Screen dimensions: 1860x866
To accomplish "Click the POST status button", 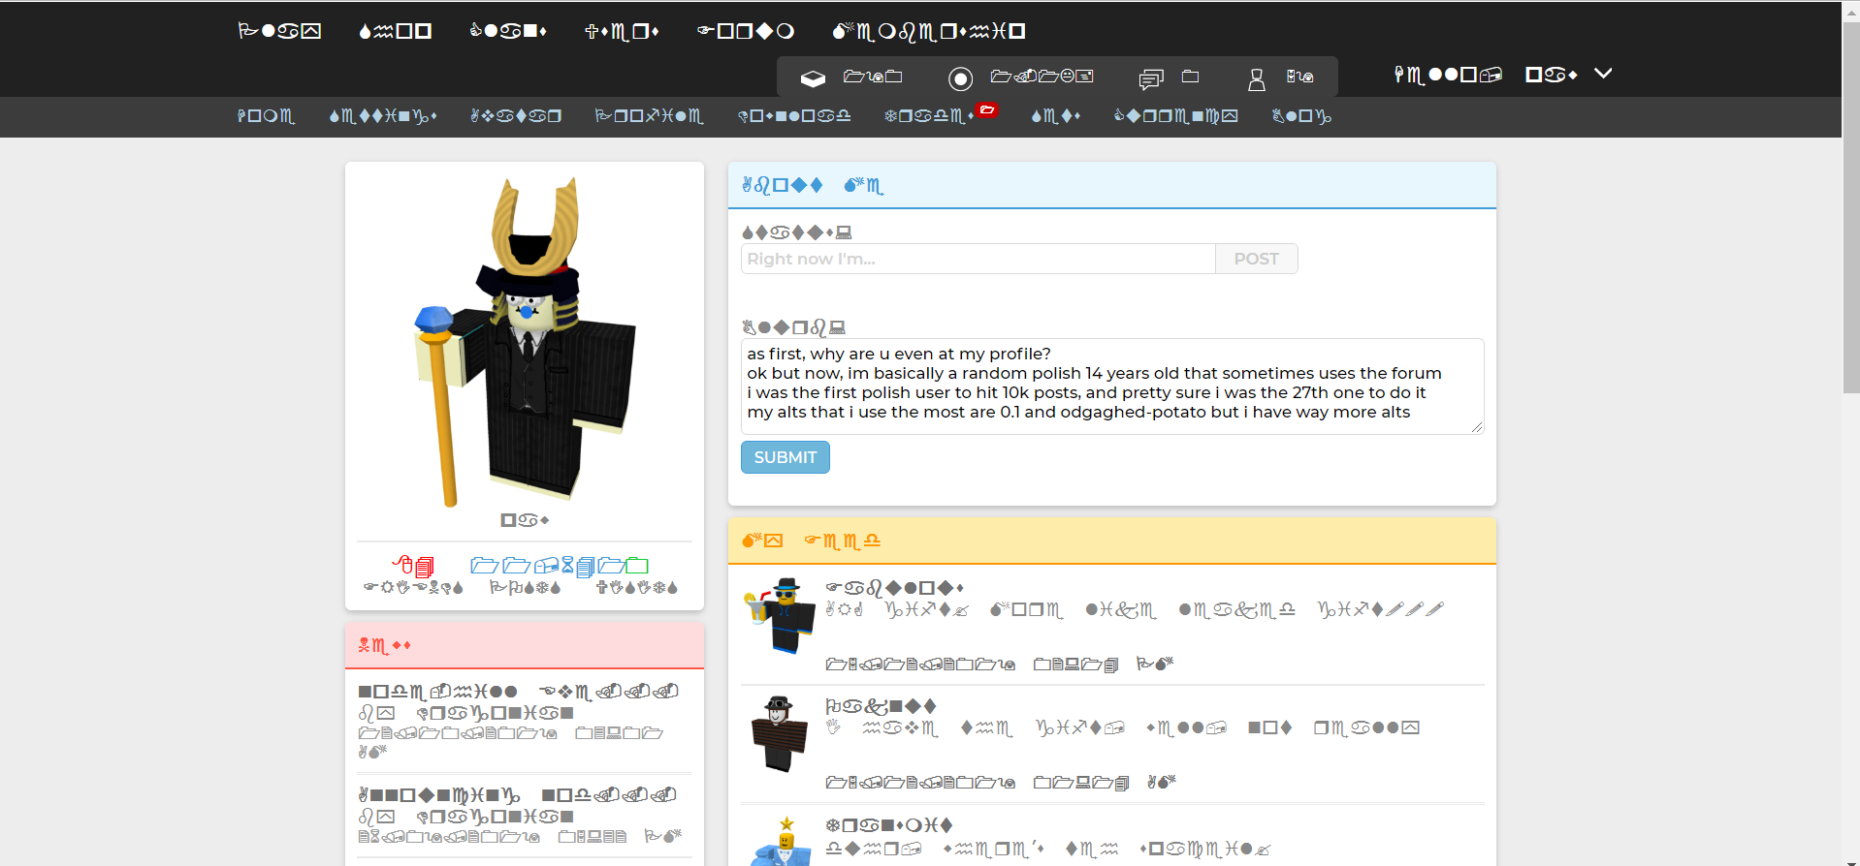I will tap(1256, 259).
